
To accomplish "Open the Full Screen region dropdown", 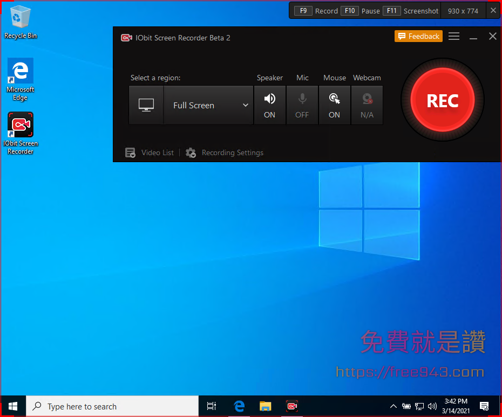I will click(208, 105).
